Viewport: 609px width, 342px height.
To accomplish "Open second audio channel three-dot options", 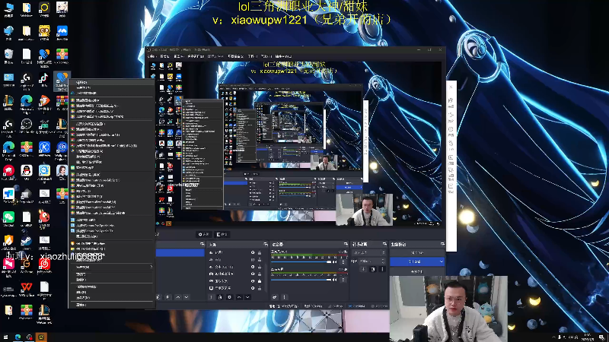I will pyautogui.click(x=343, y=279).
